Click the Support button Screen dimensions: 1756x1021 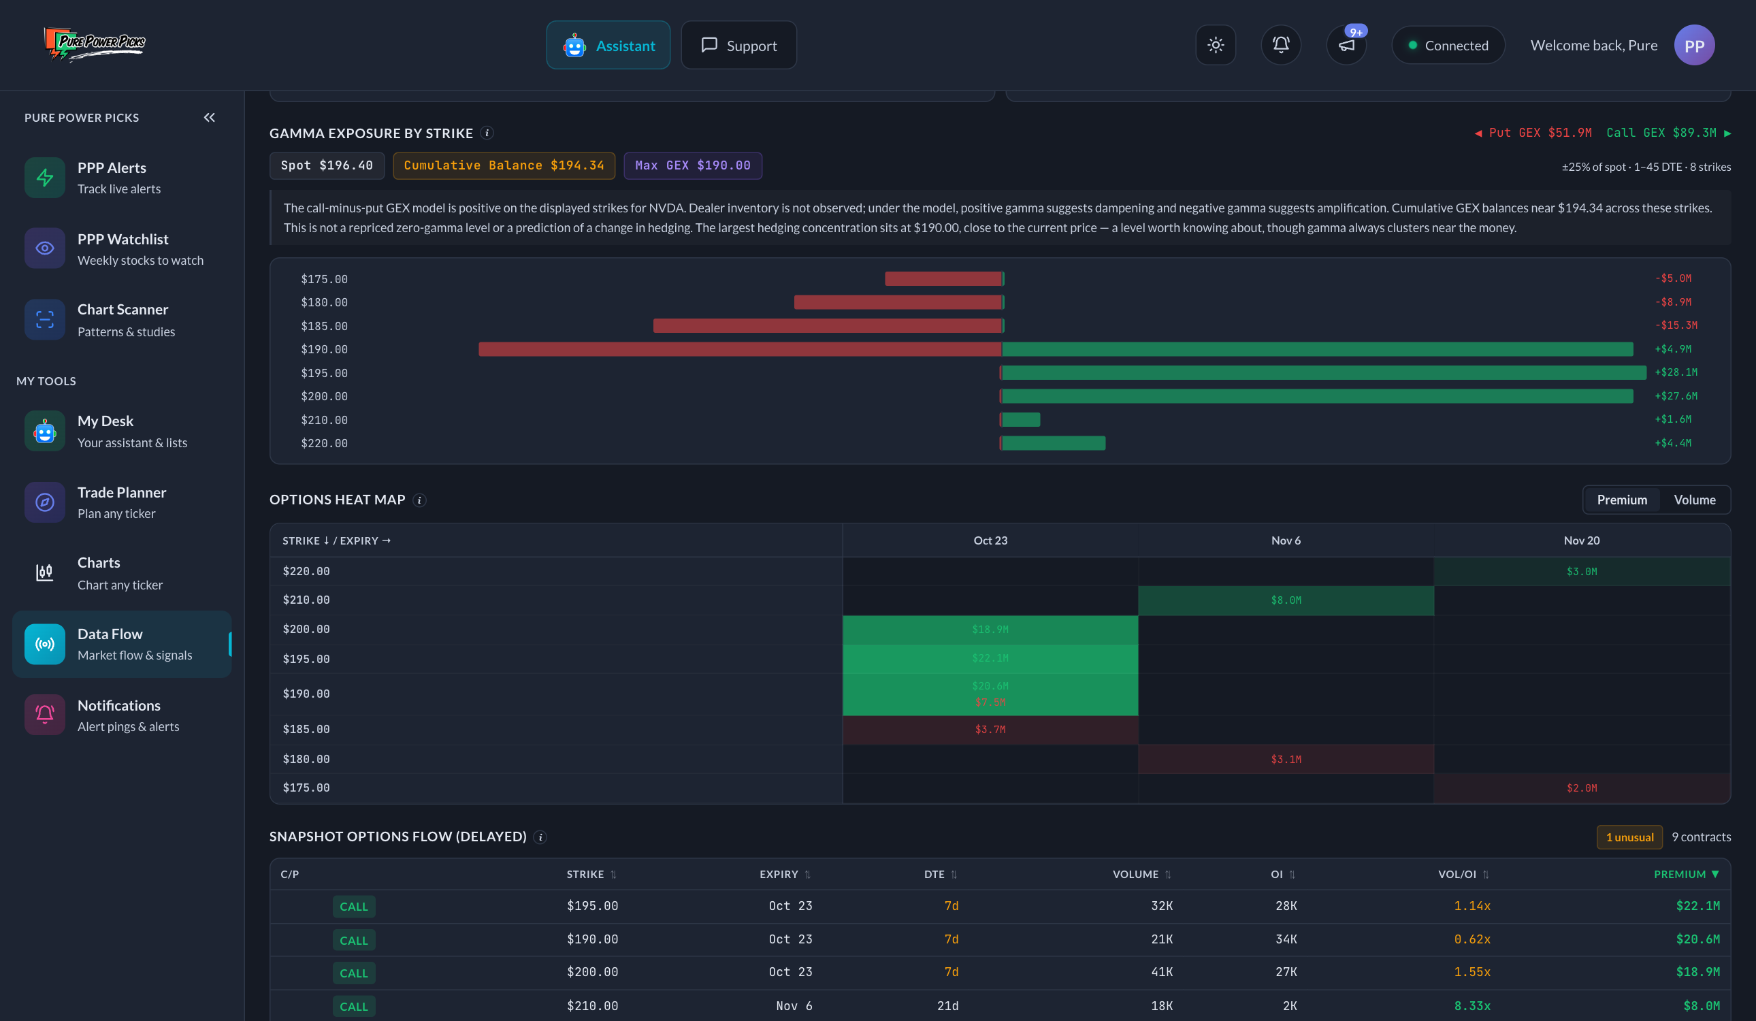738,46
